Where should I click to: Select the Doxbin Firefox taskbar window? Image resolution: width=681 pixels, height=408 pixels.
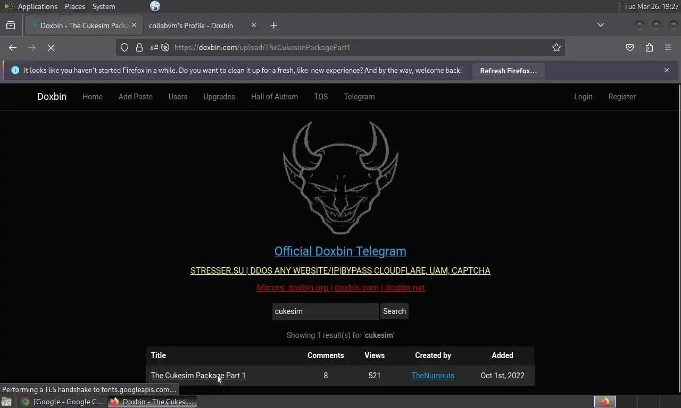[x=153, y=402]
